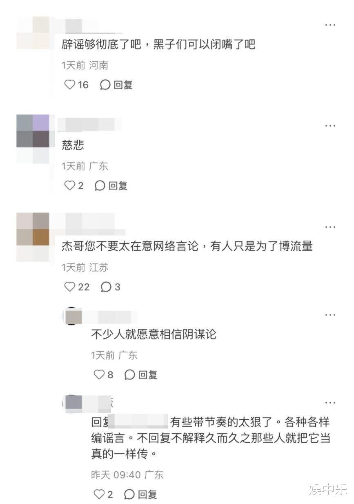Reply to the 慈悲 comment
Image resolution: width=354 pixels, height=504 pixels.
click(x=111, y=185)
